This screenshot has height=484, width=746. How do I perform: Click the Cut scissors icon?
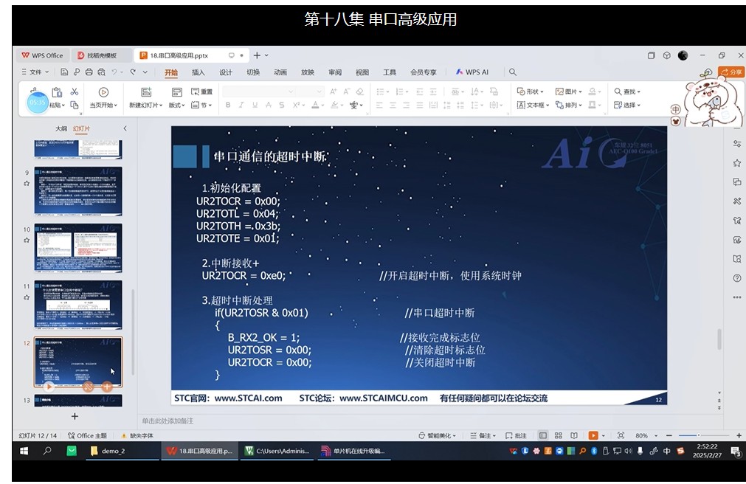click(75, 91)
